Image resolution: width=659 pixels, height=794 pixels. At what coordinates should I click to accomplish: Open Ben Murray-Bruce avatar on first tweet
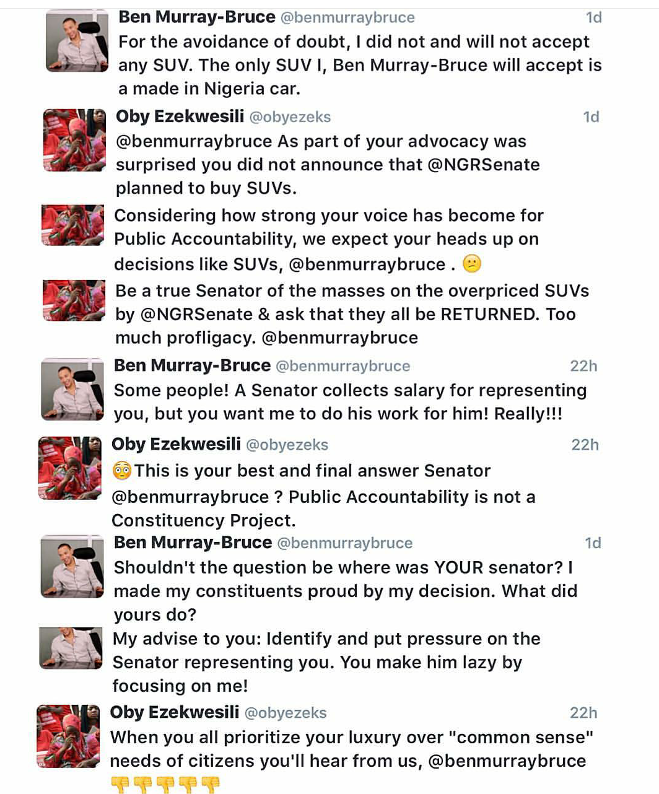tap(77, 41)
